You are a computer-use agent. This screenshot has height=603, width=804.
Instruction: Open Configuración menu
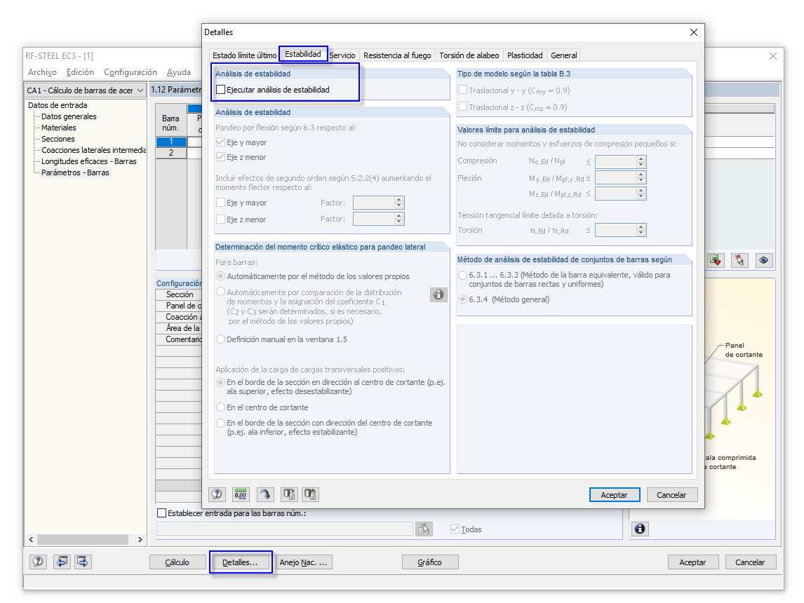(x=130, y=72)
